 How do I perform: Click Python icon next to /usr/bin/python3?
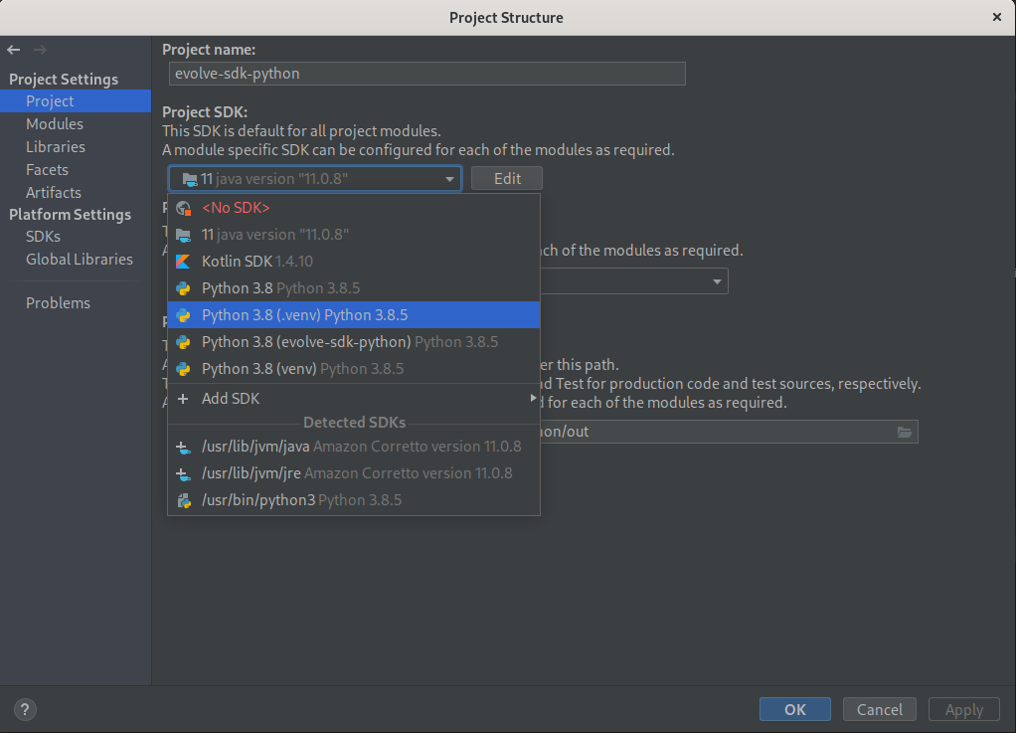(x=183, y=500)
